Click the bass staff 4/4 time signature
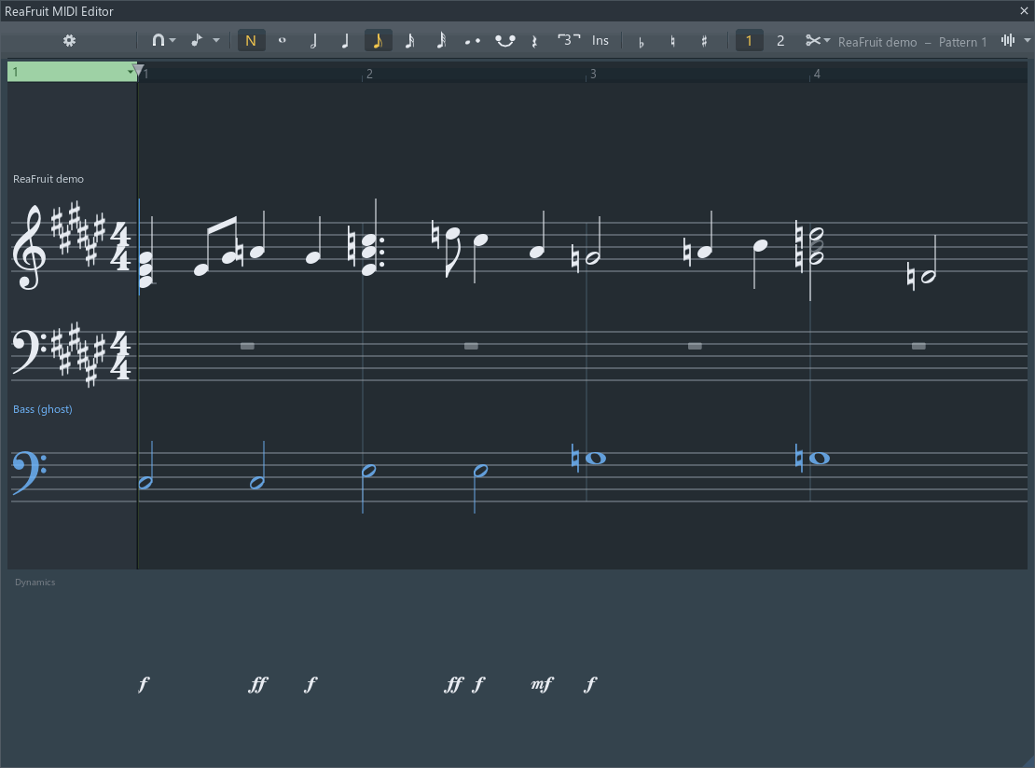This screenshot has width=1035, height=768. click(120, 356)
